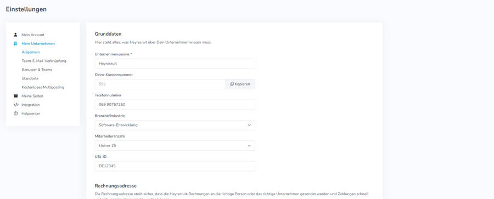Viewport: 494px width, 199px height.
Task: Click the copy icon in Kopieren button
Action: (232, 84)
